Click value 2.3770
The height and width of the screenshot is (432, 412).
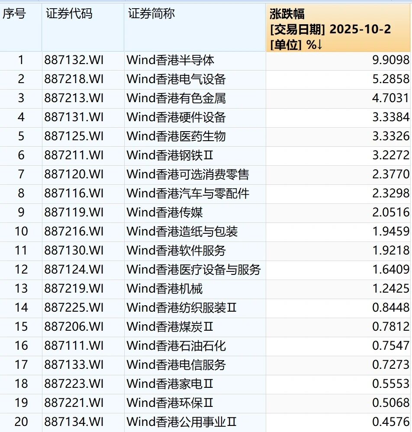[x=391, y=174]
